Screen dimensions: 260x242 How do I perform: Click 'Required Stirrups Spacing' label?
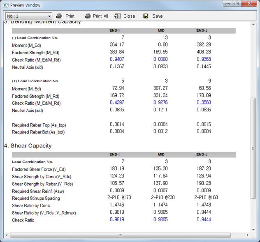[x=36, y=198]
